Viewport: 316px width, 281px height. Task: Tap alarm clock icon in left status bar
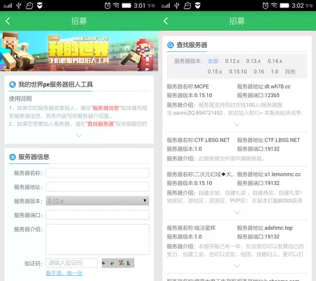107,6
